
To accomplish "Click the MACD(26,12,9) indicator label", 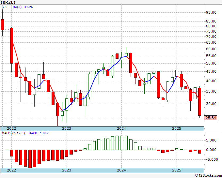I will [x=13, y=133].
